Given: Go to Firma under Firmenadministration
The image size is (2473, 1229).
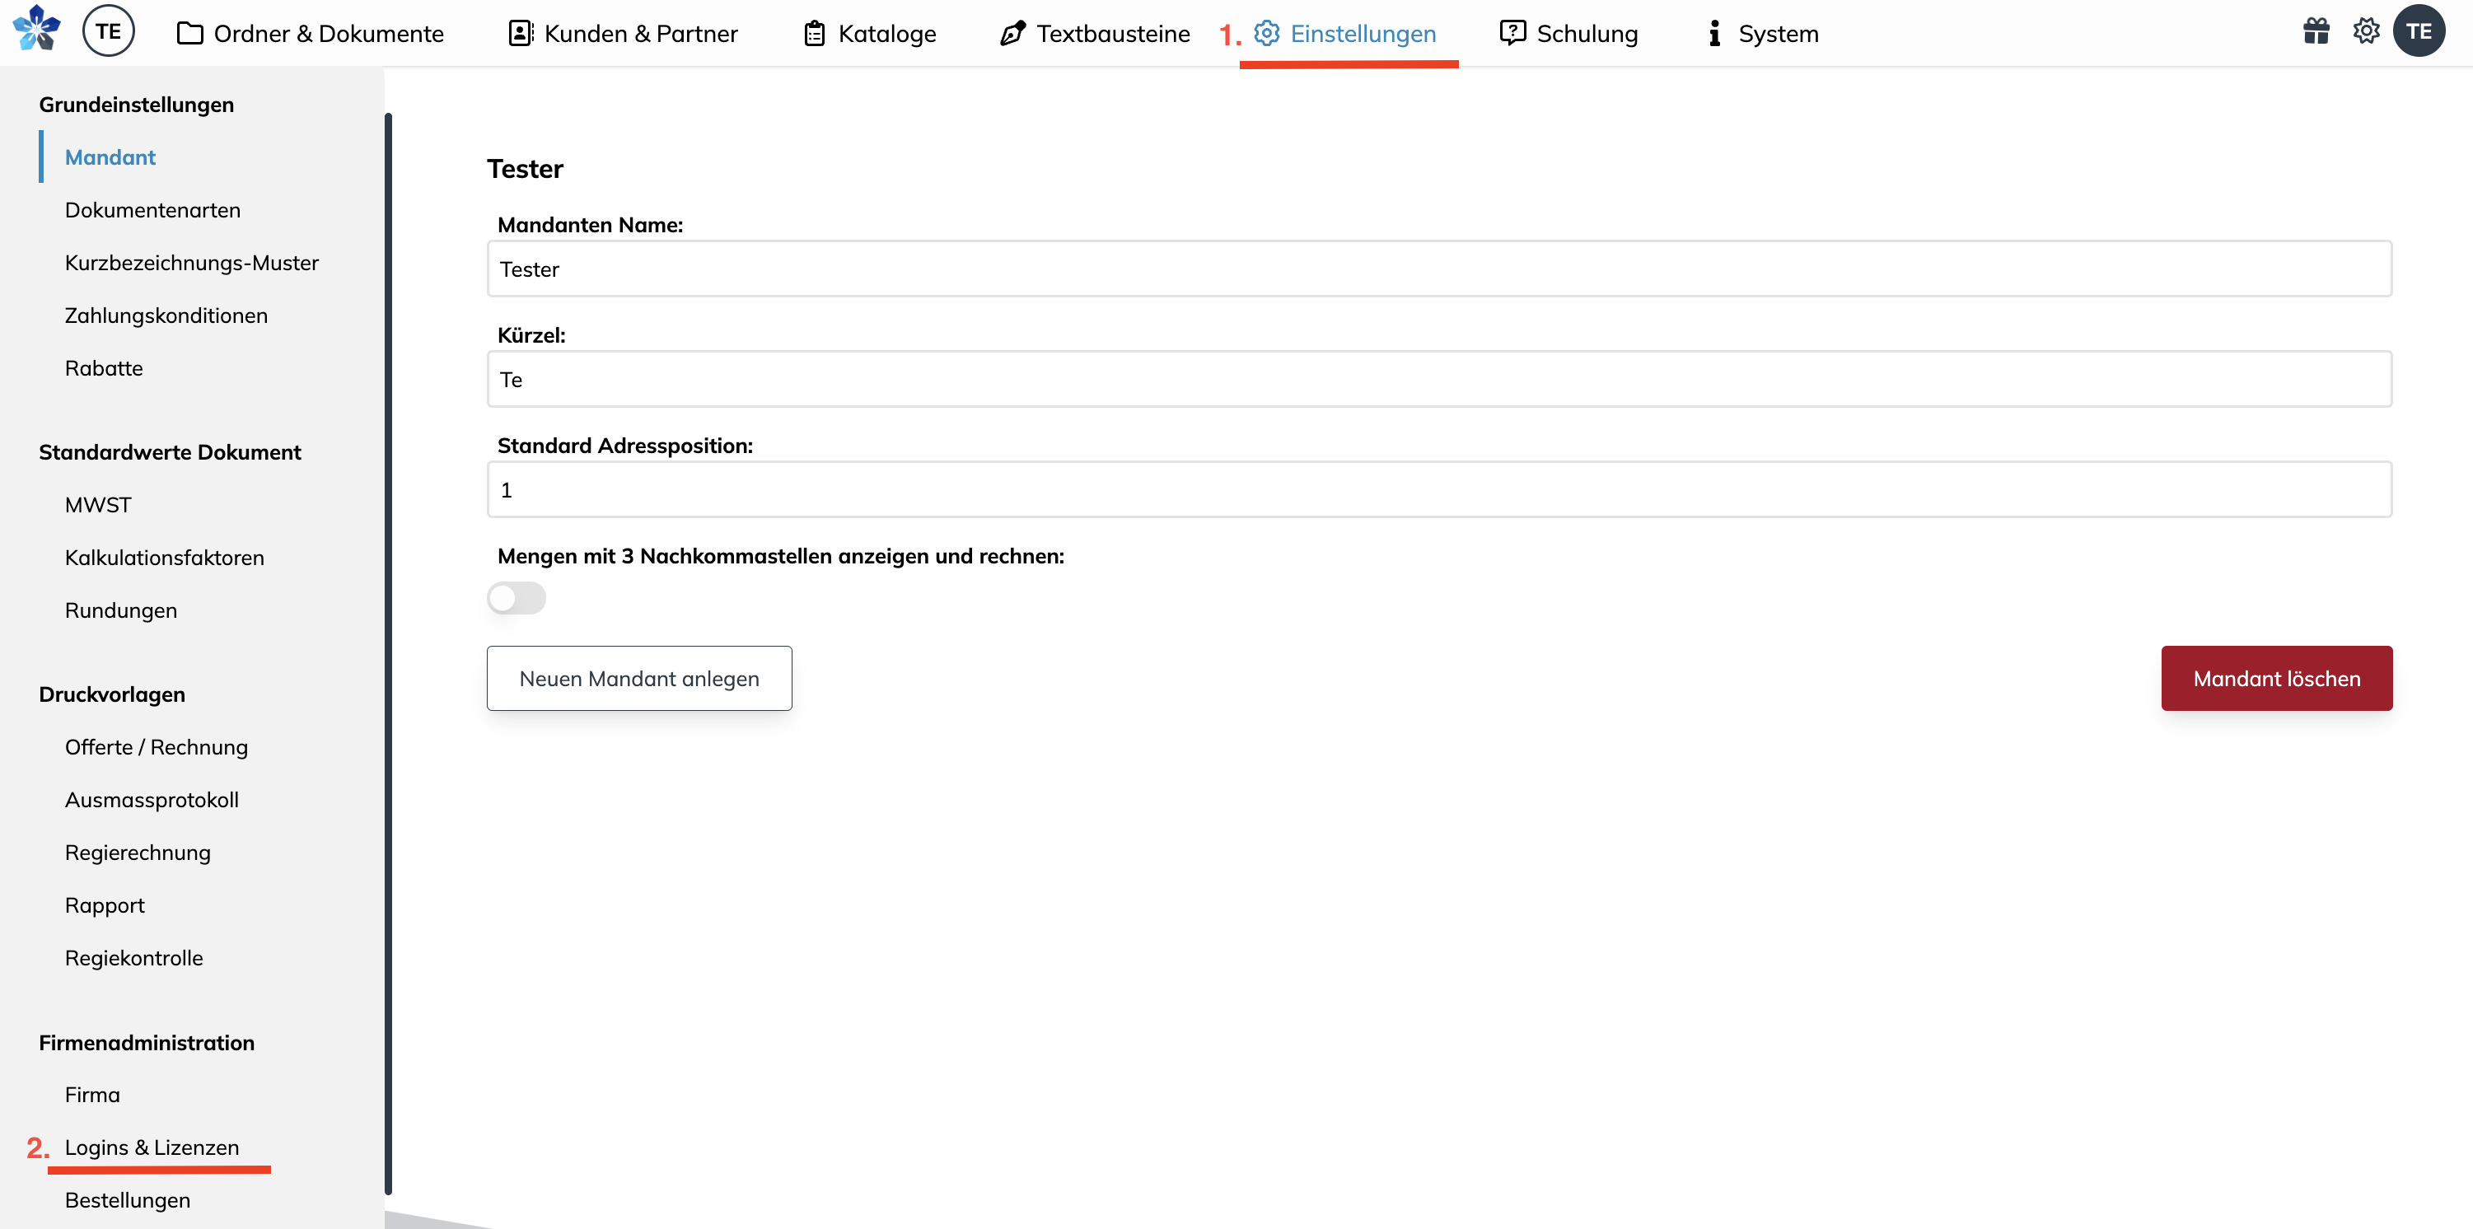Looking at the screenshot, I should (92, 1094).
